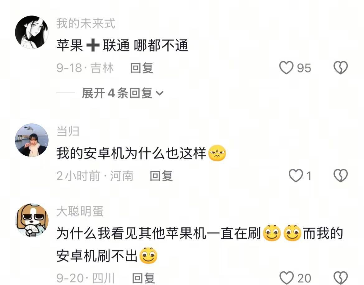Tap the angry emoji in 当归's comment

(x=217, y=153)
